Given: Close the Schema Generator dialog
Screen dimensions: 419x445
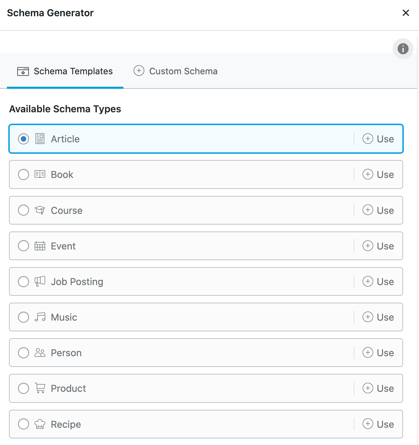Looking at the screenshot, I should 406,13.
